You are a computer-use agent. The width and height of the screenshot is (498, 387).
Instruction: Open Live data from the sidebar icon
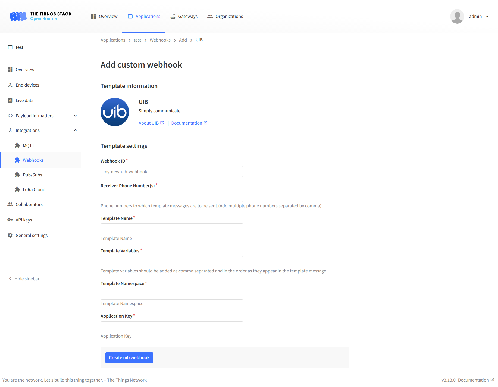[10, 100]
